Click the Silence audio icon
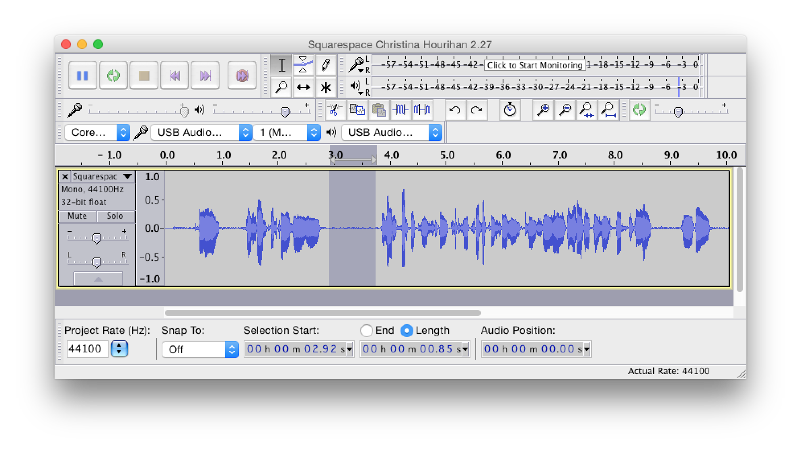This screenshot has width=801, height=453. coord(422,109)
